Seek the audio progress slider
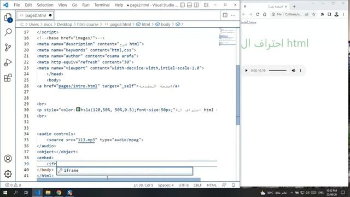The width and height of the screenshot is (350, 197). (x=277, y=71)
